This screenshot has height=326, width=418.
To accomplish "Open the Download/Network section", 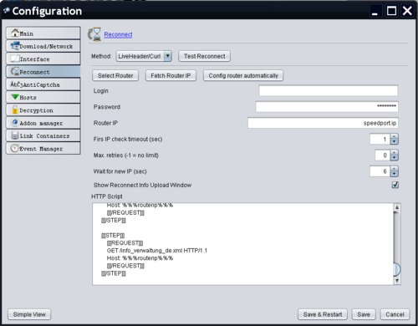I will coord(43,46).
